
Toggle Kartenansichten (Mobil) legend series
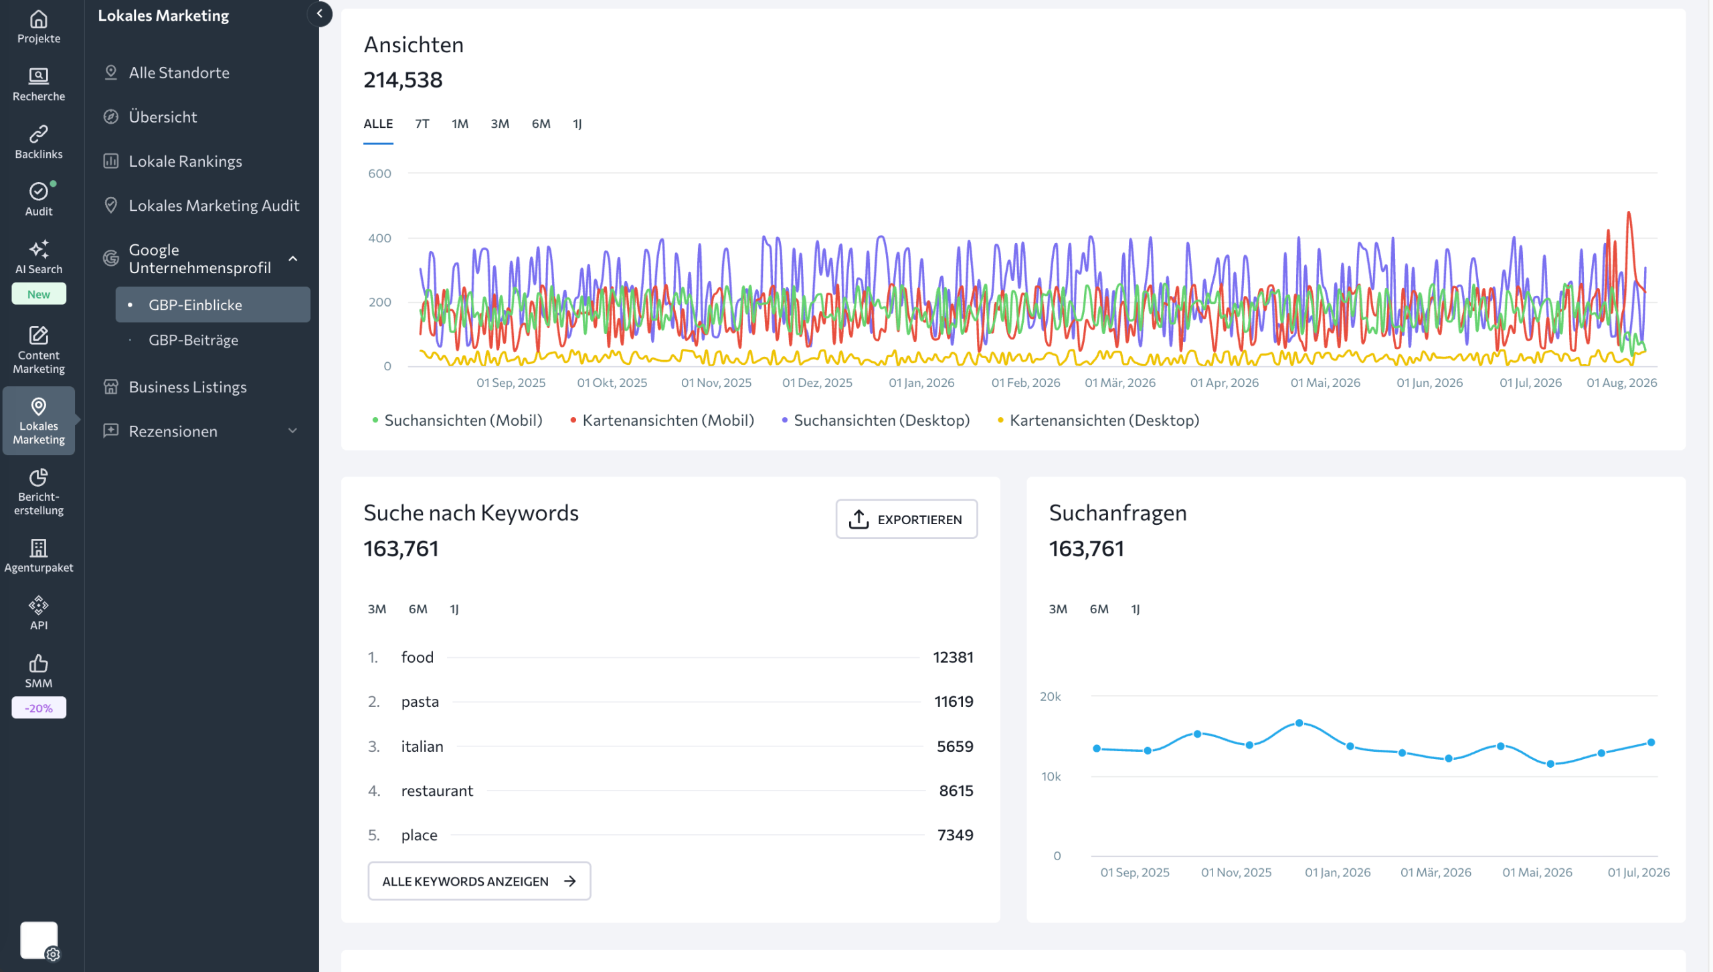[x=662, y=420]
